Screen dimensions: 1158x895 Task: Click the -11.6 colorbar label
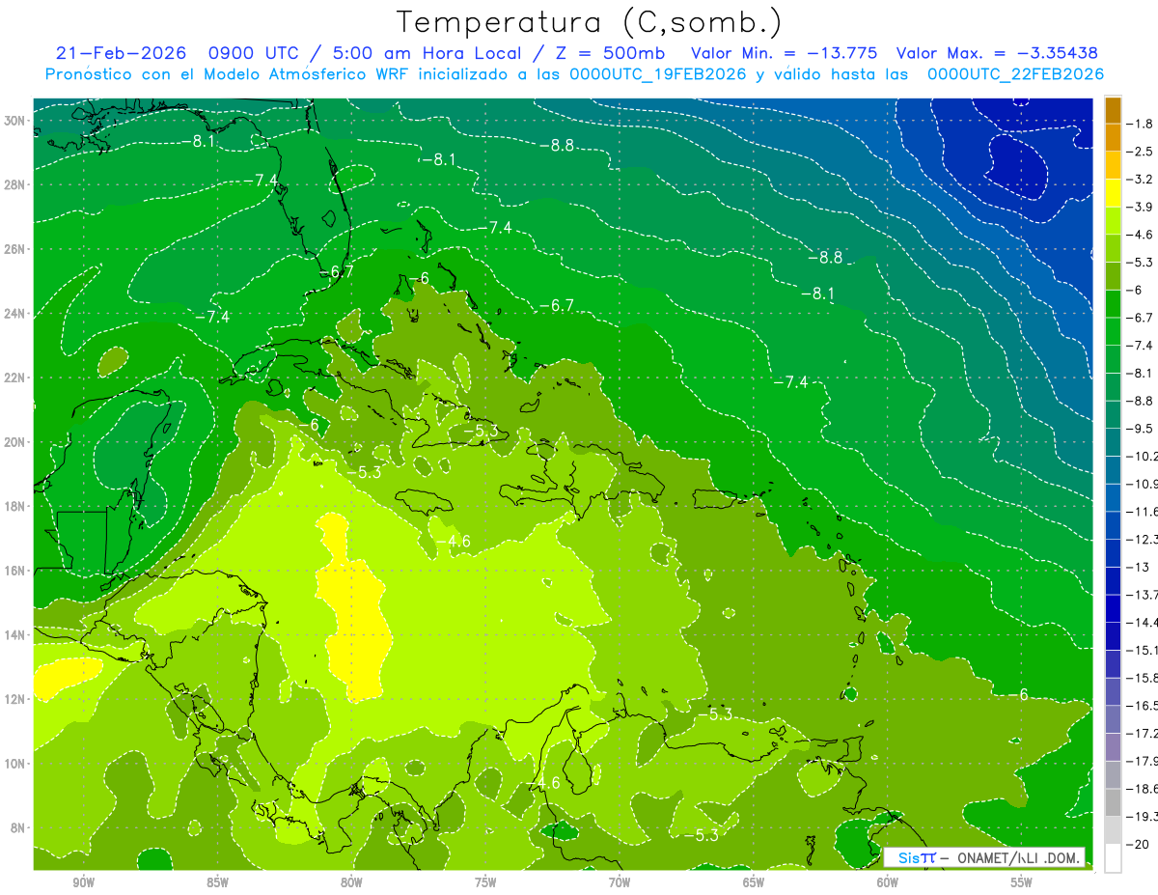pyautogui.click(x=1142, y=511)
